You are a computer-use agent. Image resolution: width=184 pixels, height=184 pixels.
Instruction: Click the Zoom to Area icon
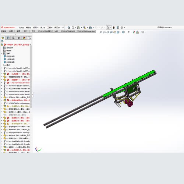pos(104,32)
